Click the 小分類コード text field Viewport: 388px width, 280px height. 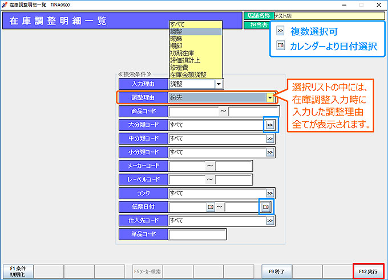pyautogui.click(x=217, y=153)
